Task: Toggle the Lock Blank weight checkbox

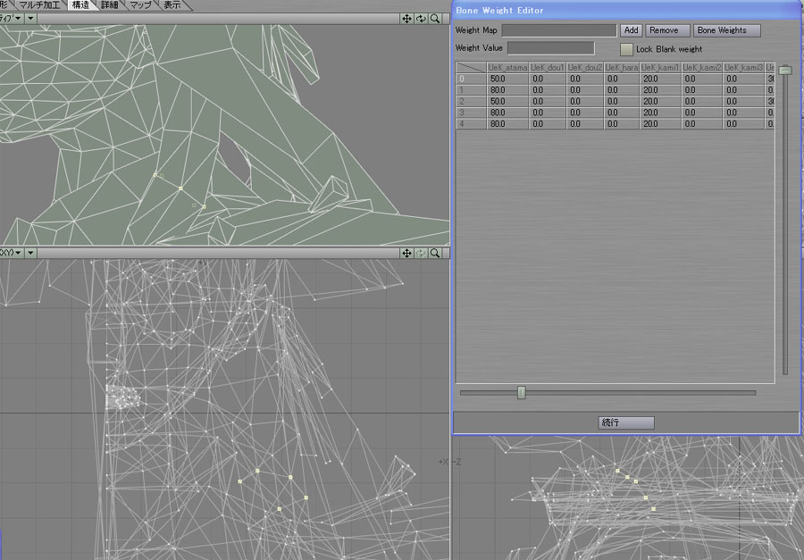Action: tap(627, 49)
